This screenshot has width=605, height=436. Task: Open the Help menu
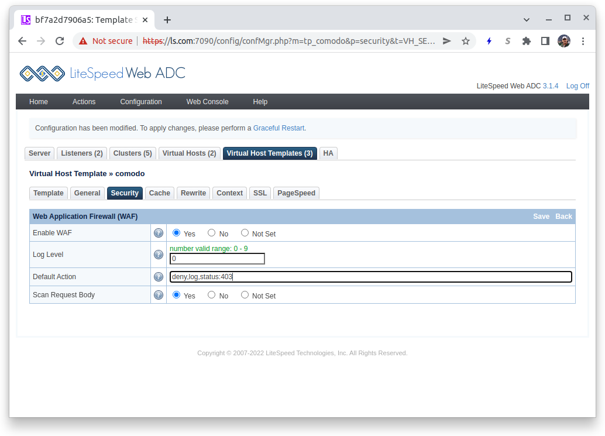(260, 102)
